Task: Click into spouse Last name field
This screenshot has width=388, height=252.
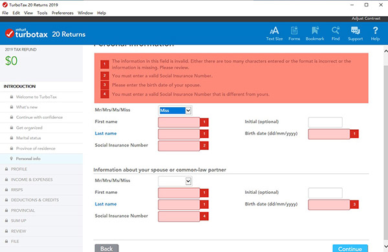Action: click(x=179, y=205)
